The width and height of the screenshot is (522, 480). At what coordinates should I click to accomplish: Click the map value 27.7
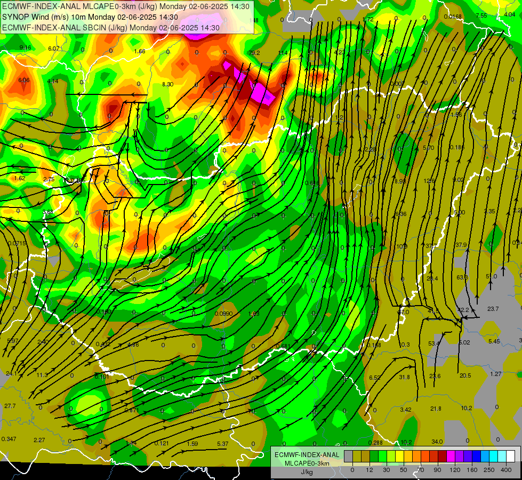10,406
